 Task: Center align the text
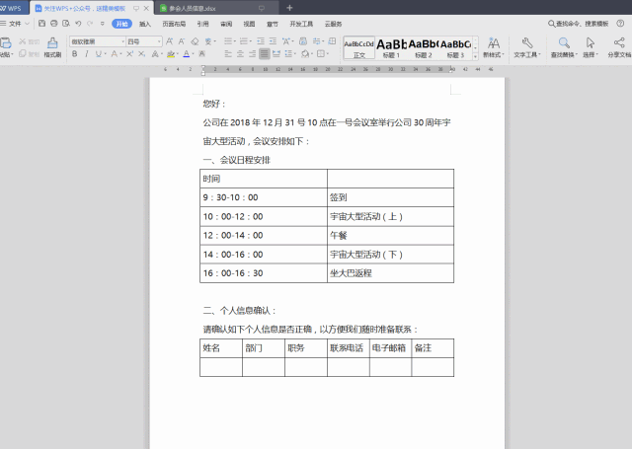240,54
